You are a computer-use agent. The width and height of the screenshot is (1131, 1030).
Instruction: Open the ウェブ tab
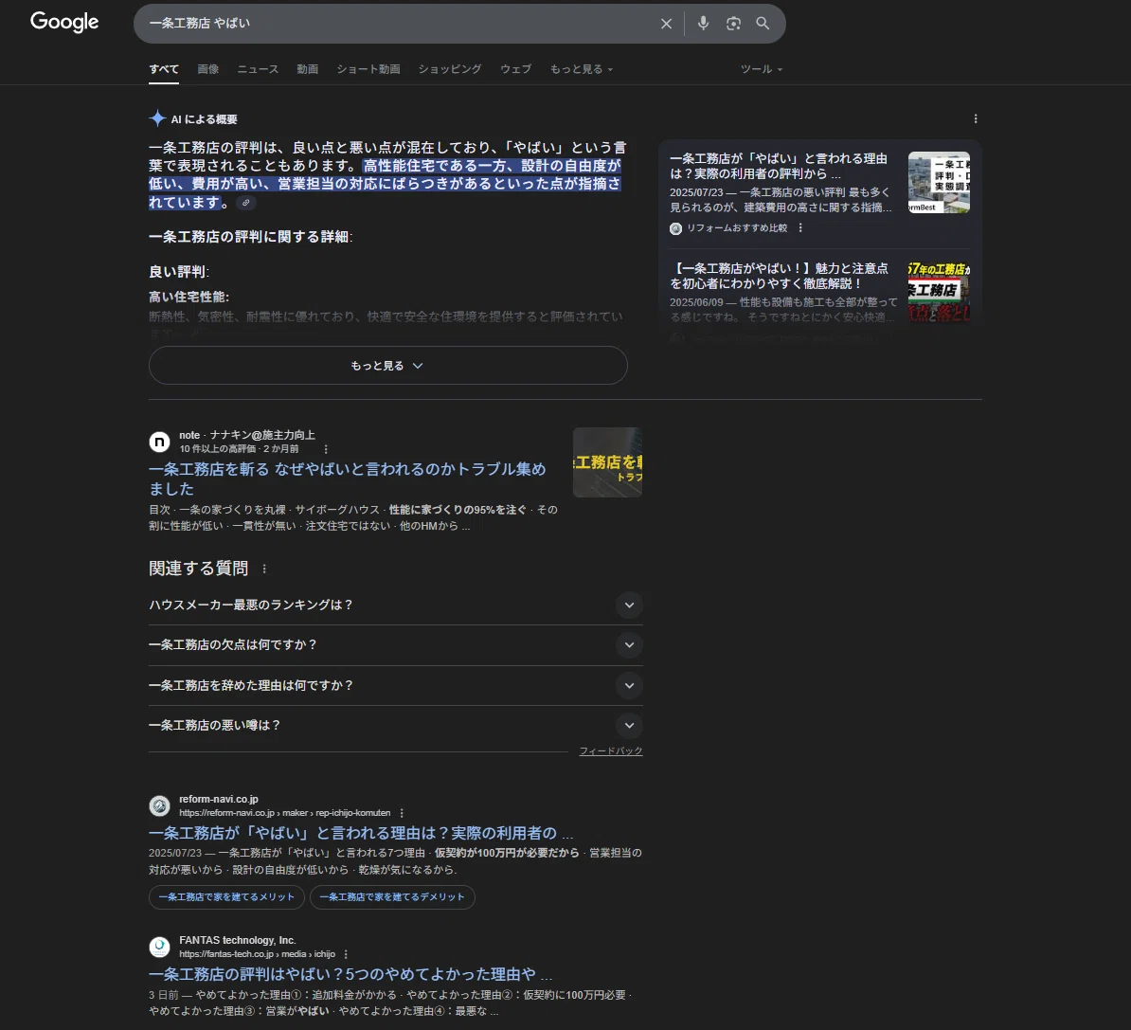coord(515,69)
